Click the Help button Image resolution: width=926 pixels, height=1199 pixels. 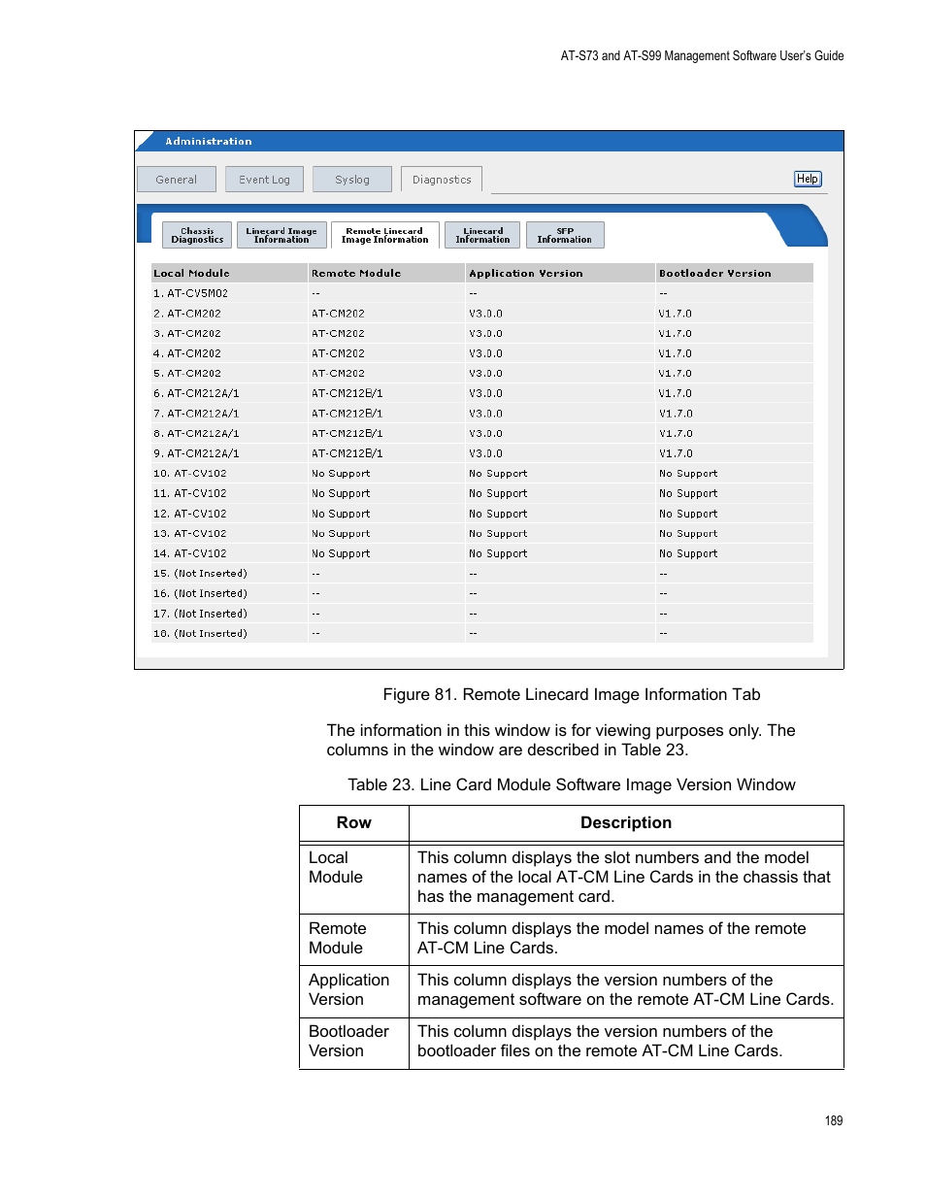[x=808, y=179]
